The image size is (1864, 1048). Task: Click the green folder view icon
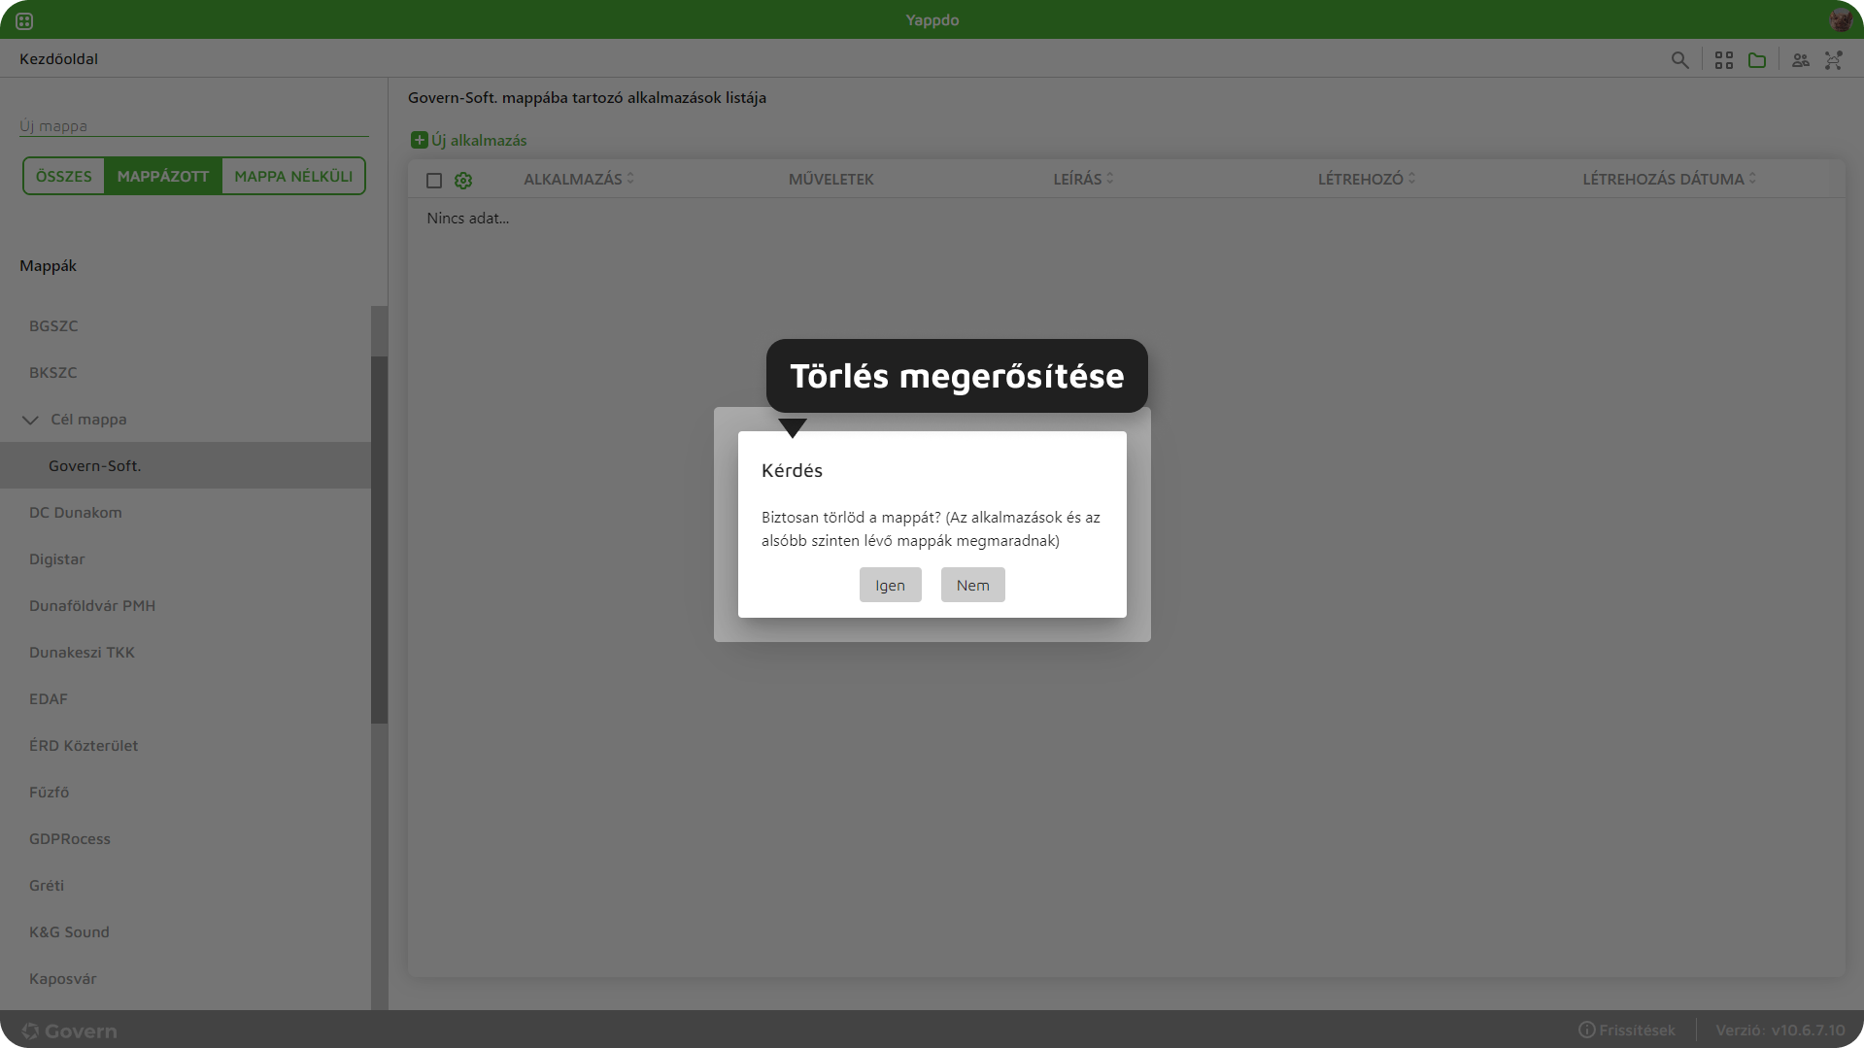(1757, 60)
